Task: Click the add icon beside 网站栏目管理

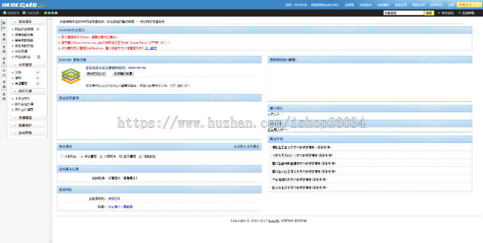Action: [38, 29]
